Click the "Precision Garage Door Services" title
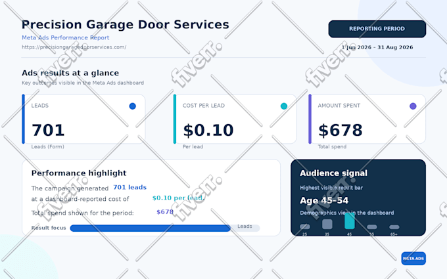Image resolution: width=447 pixels, height=279 pixels. [x=126, y=24]
